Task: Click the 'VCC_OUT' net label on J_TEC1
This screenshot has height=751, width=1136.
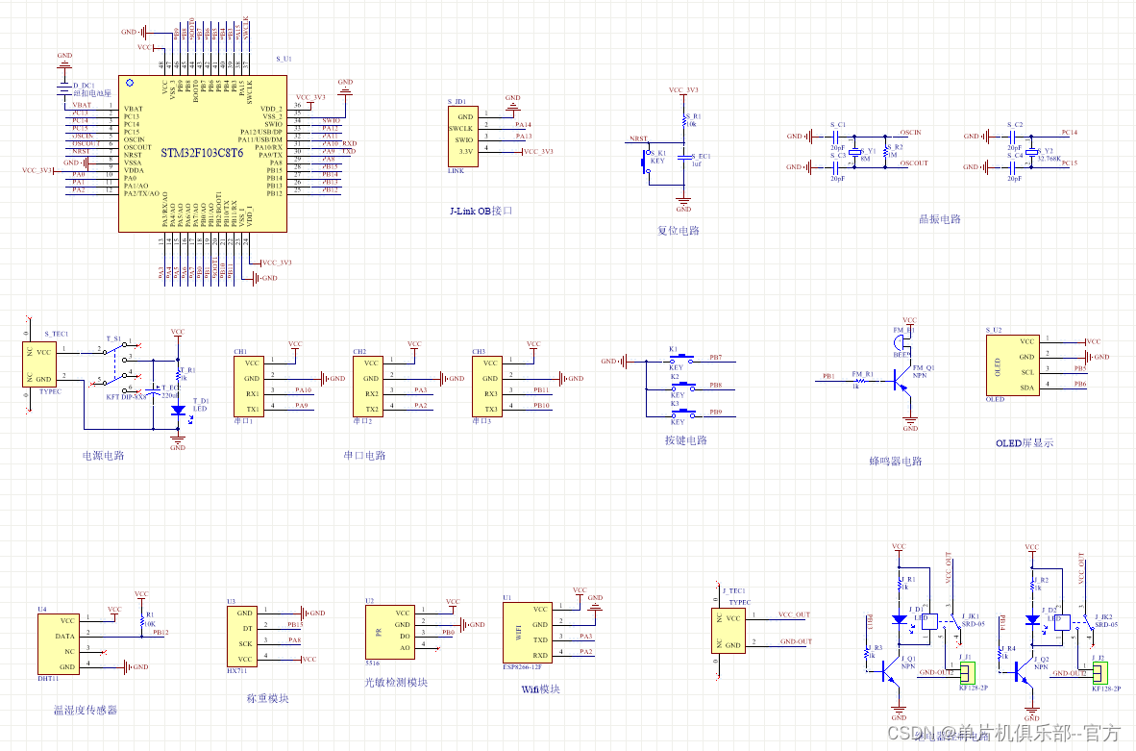Action: point(795,614)
